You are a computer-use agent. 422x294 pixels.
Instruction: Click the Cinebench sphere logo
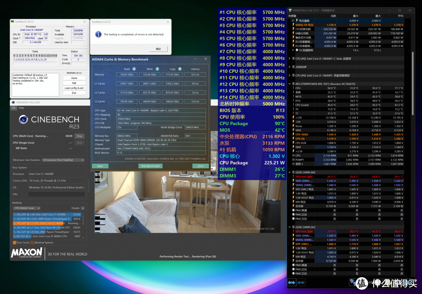coord(23,119)
